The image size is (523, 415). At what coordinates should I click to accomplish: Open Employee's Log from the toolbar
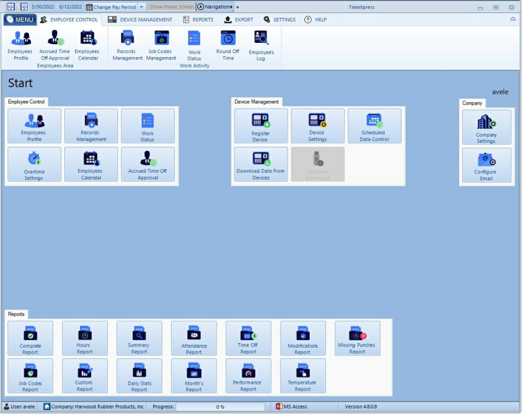[261, 45]
